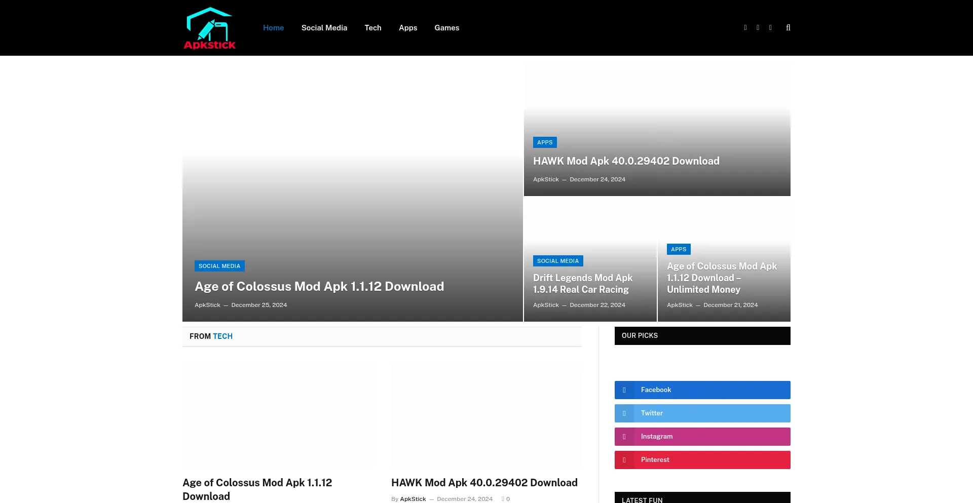Click ApkStick author on featured HAWK card
The image size is (973, 503).
546,179
